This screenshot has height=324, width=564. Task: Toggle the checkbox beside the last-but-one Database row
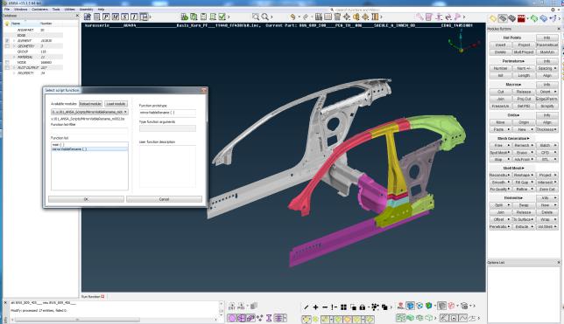(7, 68)
